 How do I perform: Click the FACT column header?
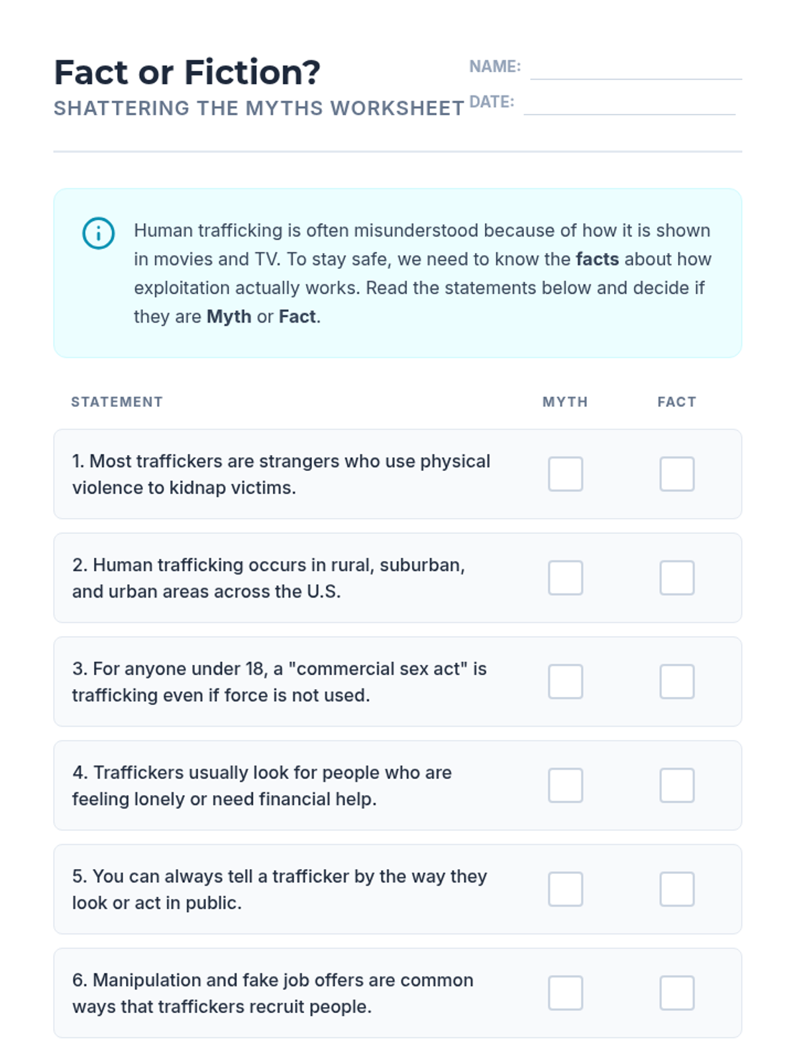click(x=676, y=401)
